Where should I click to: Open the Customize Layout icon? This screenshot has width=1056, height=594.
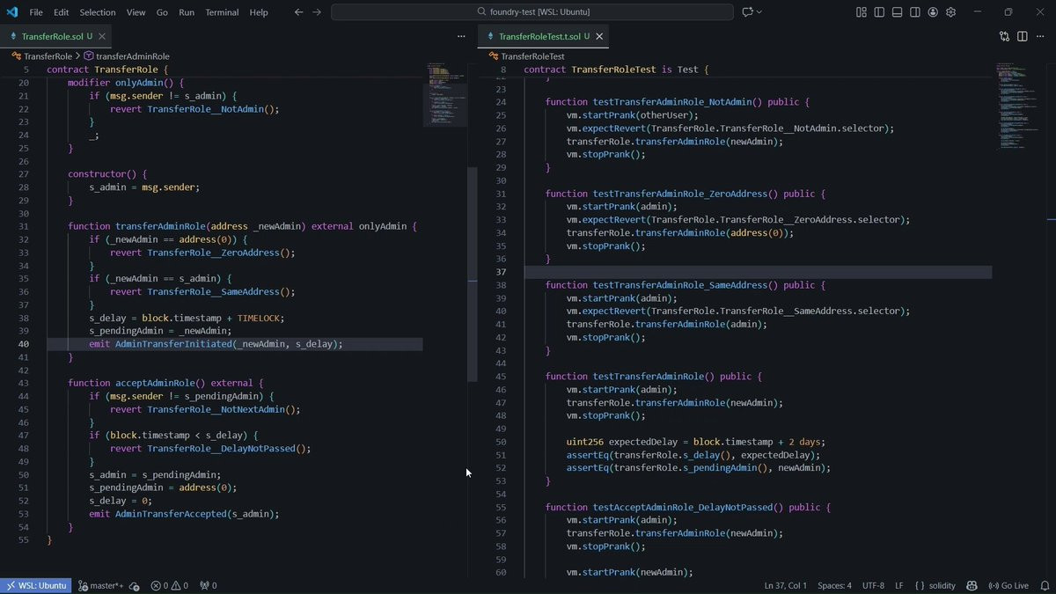(862, 12)
